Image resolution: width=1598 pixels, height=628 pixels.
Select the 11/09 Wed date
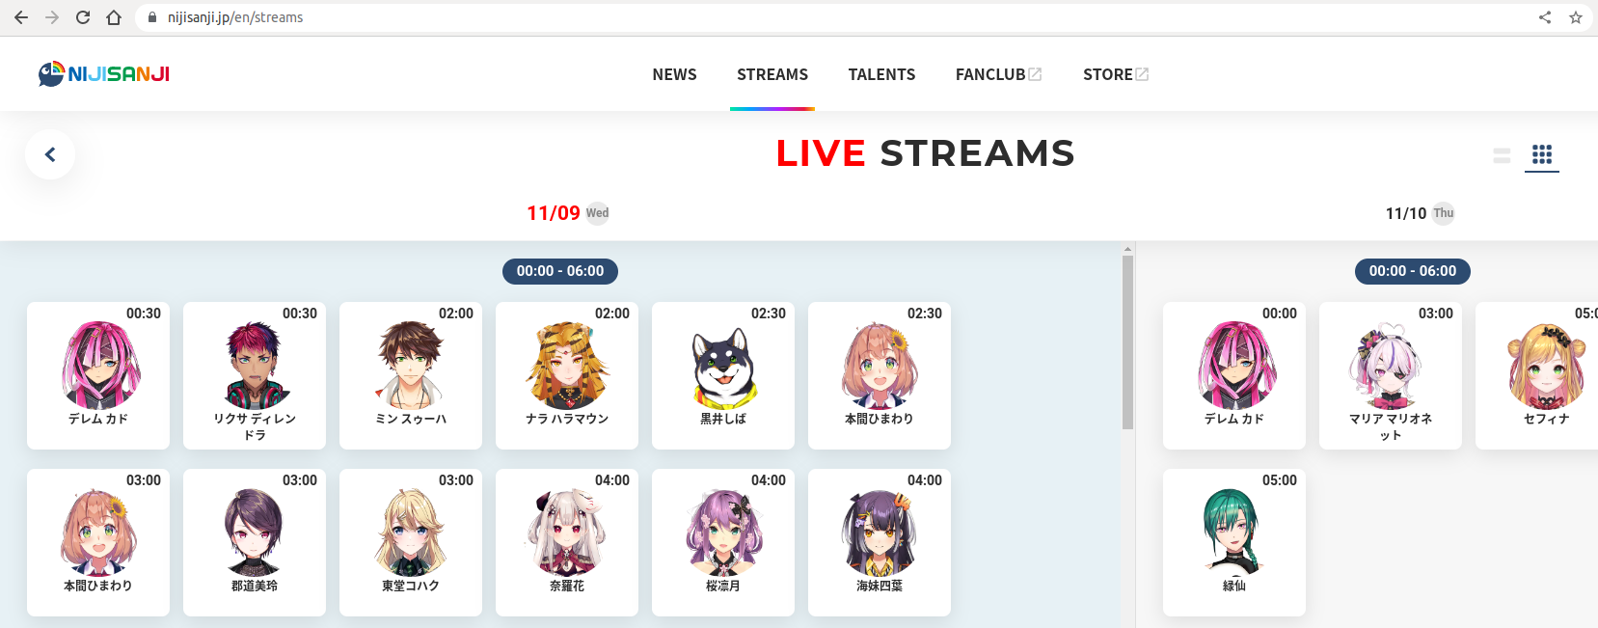click(568, 213)
